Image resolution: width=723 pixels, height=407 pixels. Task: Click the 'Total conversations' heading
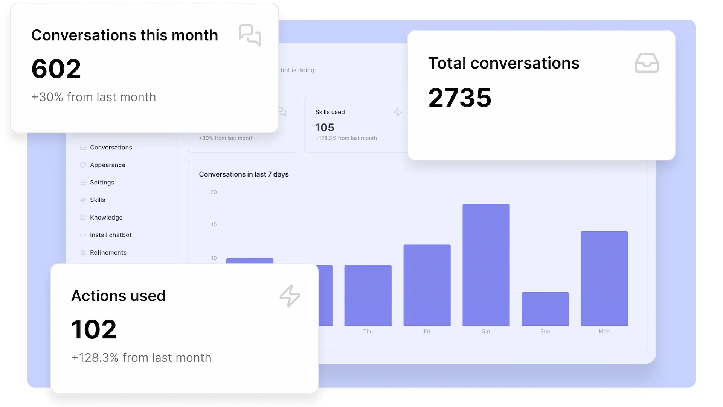pyautogui.click(x=504, y=63)
